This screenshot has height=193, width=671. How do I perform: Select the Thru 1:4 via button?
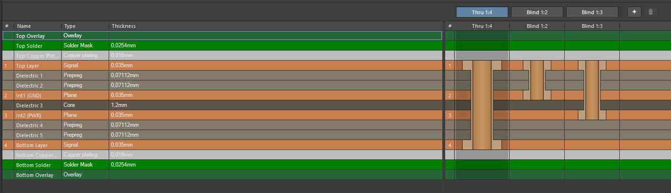click(482, 12)
